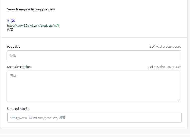Screen dimensions: 190x137
Task: Click the 2 of 320 characters used counter
Action: coord(164,67)
